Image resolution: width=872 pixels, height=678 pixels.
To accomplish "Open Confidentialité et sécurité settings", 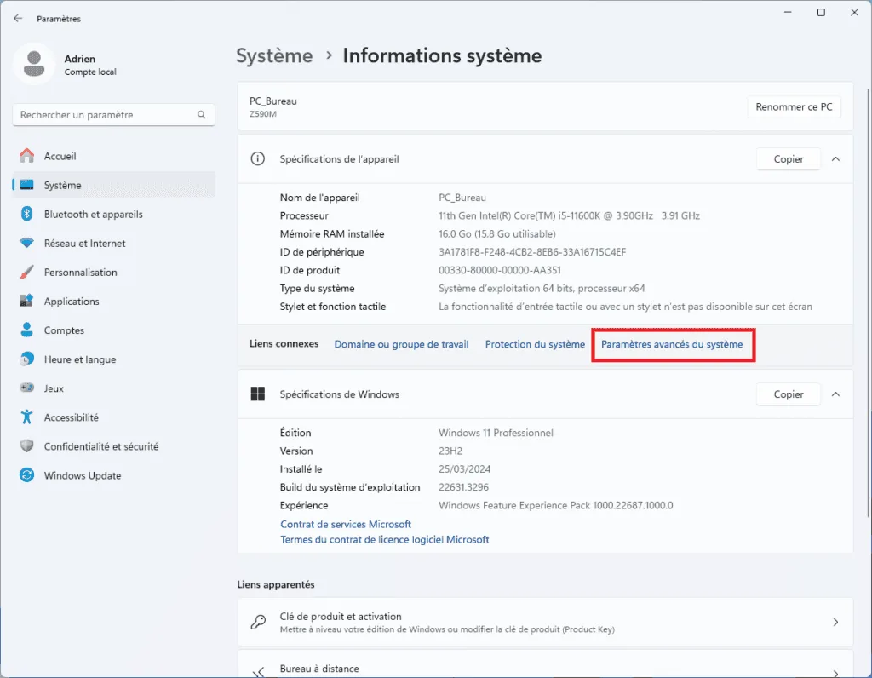I will coord(113,446).
